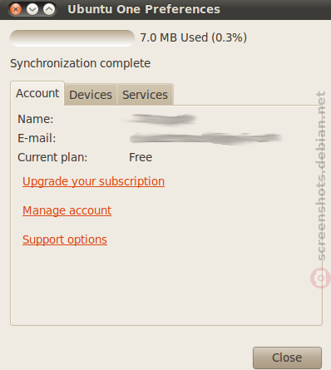Image resolution: width=331 pixels, height=370 pixels.
Task: Click the Current plan: label
Action: (x=52, y=157)
